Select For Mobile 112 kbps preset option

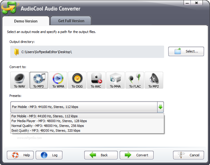[x=87, y=116]
